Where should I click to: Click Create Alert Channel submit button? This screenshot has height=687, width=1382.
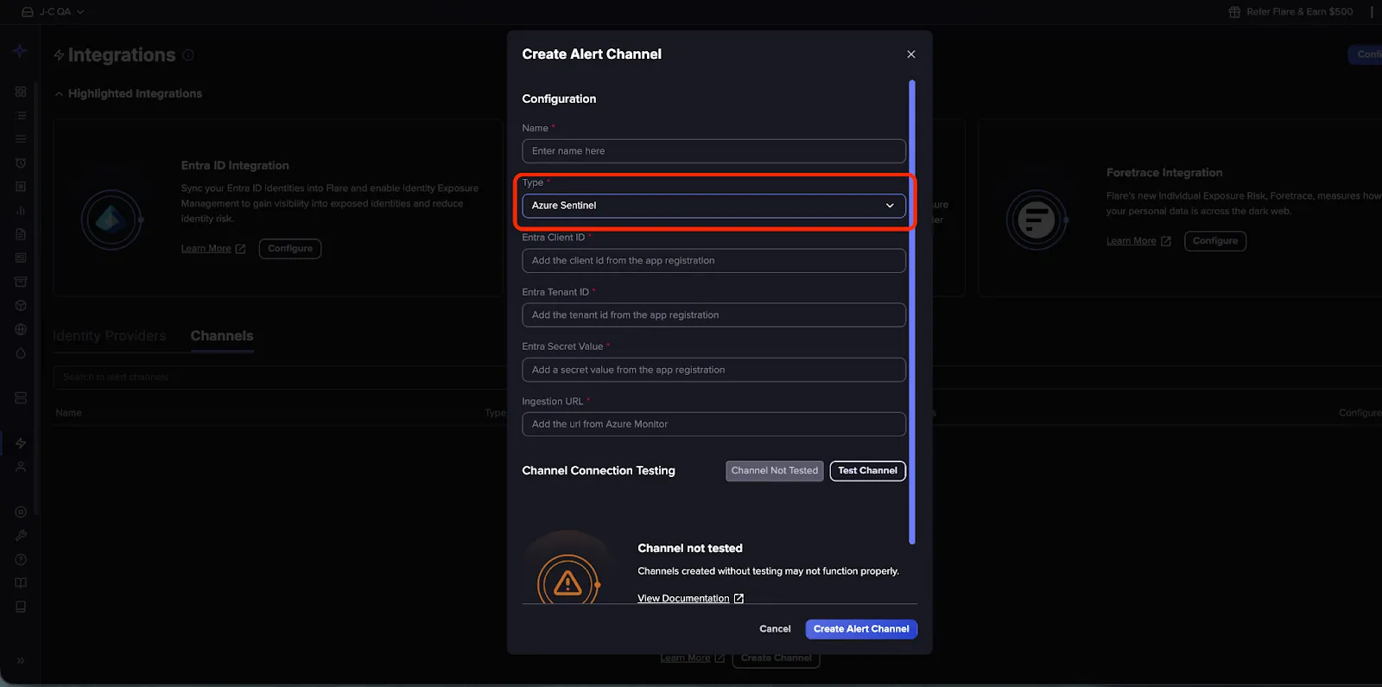point(861,629)
